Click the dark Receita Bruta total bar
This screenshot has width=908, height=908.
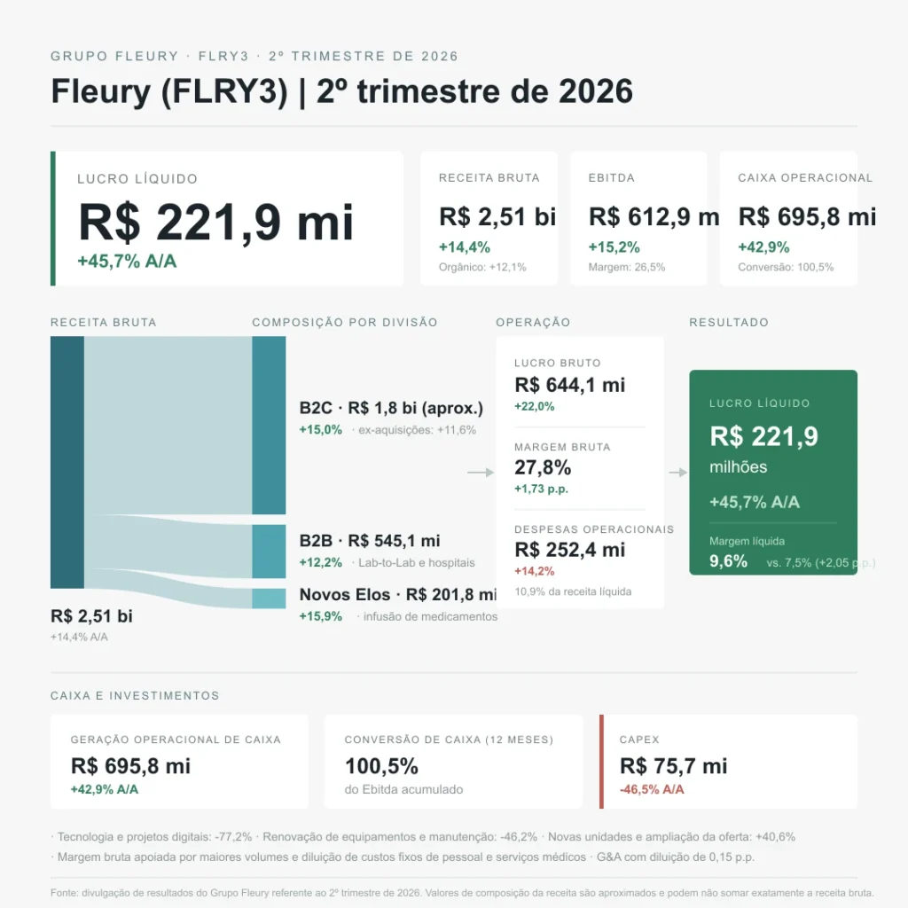(x=67, y=462)
